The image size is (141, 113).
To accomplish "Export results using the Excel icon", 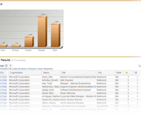I will coord(139,66).
